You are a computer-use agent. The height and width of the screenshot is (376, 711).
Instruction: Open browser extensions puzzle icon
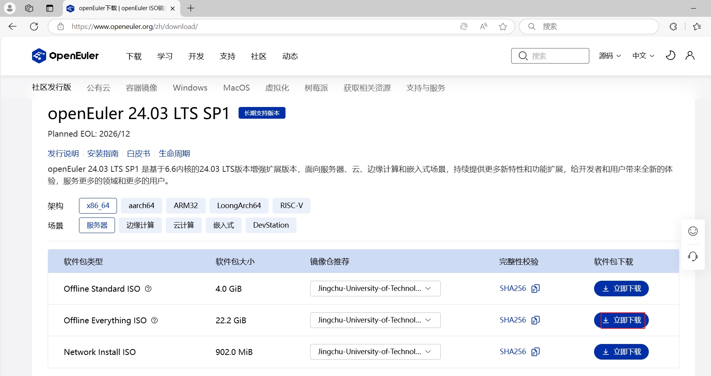click(x=673, y=27)
